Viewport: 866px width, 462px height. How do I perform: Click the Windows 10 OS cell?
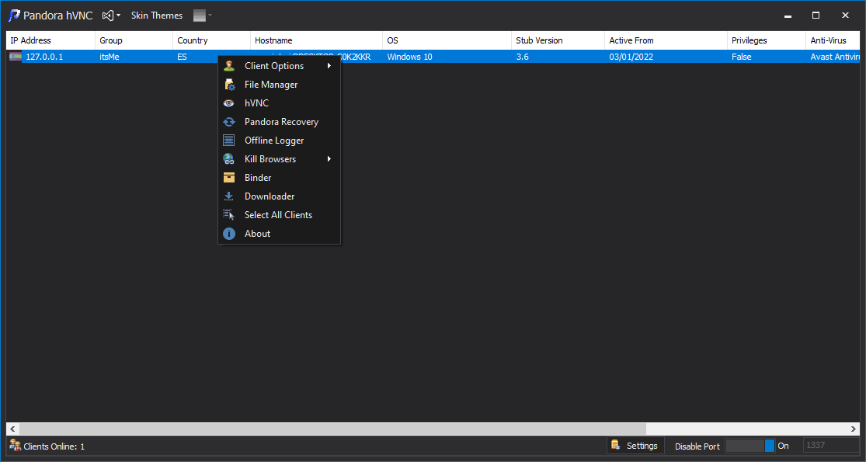[x=410, y=57]
